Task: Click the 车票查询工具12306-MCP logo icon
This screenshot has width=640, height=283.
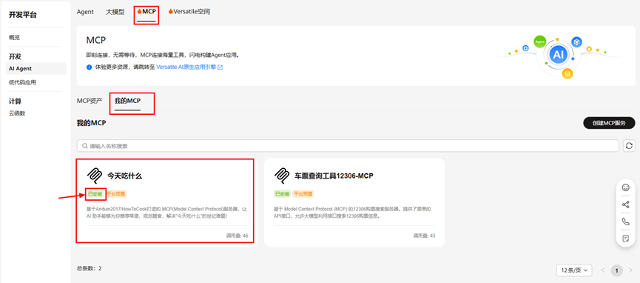Action: tap(283, 176)
